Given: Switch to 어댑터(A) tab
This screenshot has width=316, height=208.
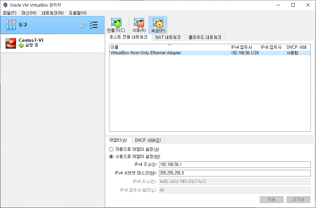Looking at the screenshot, I should tap(118, 140).
